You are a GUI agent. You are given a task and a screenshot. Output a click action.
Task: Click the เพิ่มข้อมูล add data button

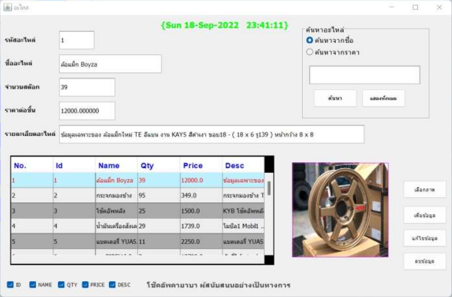[424, 215]
